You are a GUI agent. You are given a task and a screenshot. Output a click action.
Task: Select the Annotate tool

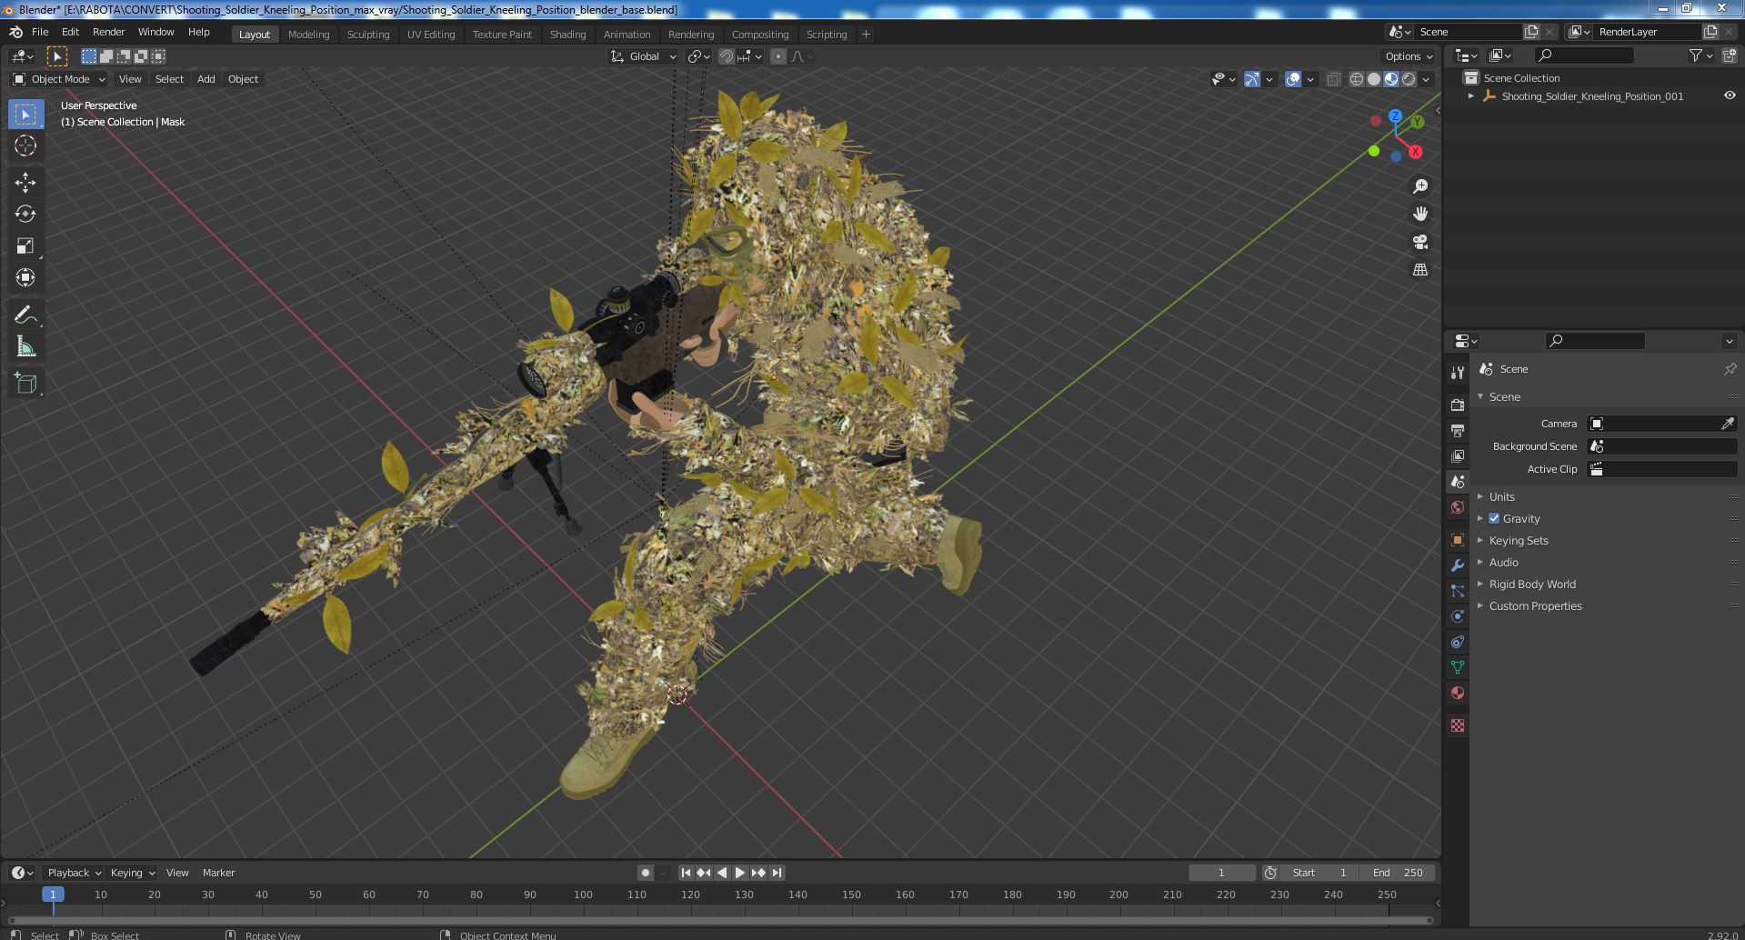coord(25,315)
